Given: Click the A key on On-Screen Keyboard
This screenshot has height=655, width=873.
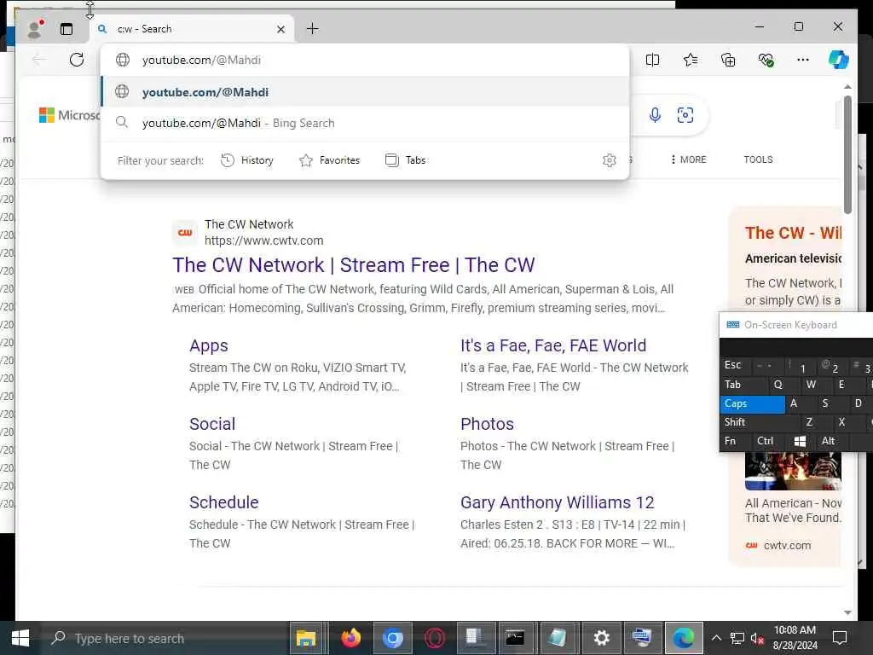Looking at the screenshot, I should pos(800,403).
